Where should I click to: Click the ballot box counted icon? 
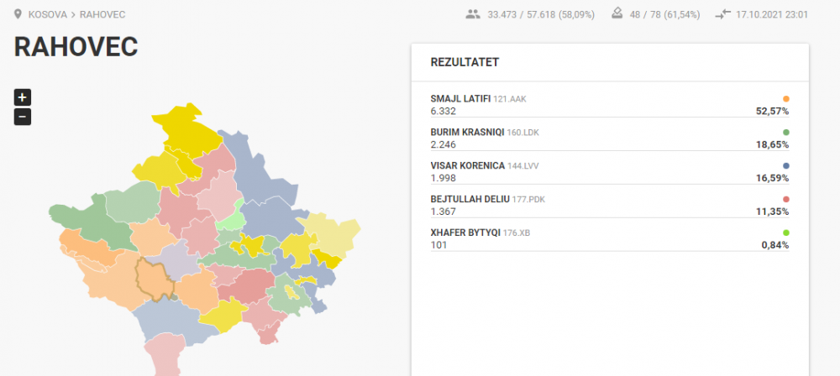pos(617,13)
